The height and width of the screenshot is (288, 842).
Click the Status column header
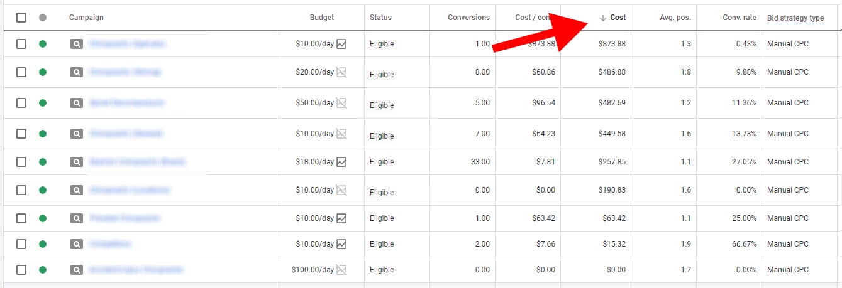382,18
